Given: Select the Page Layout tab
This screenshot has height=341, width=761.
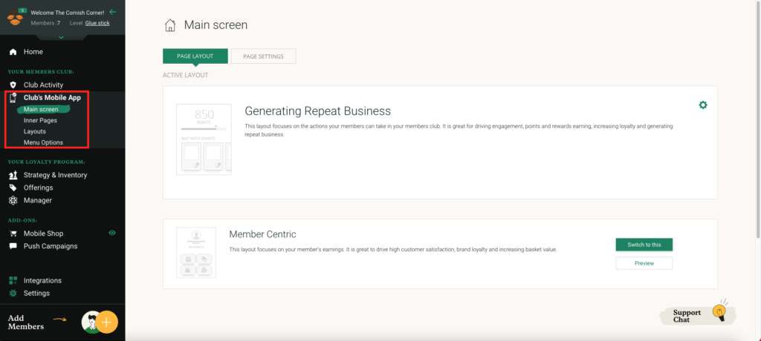Looking at the screenshot, I should pyautogui.click(x=195, y=56).
